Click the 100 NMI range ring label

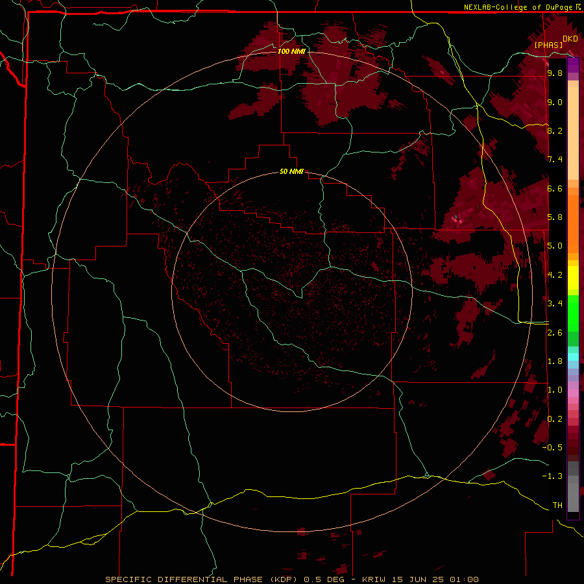(x=291, y=51)
